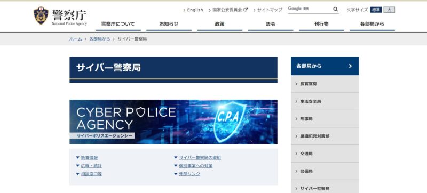
Task: Open the お知らせ menu
Action: (x=169, y=24)
